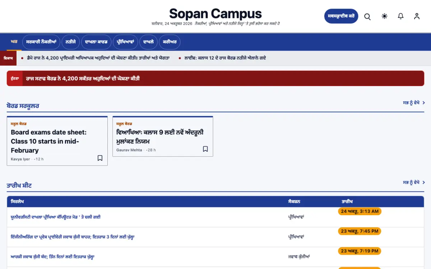Click the ਸਬਸਕ੍ਰਾਈਬ ਕਰੋ subscribe button
This screenshot has width=431, height=269.
(x=341, y=16)
